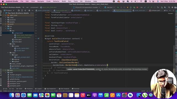The height and width of the screenshot is (99, 177).
Task: Open Launchpad in the Dock
Action: [17, 95]
